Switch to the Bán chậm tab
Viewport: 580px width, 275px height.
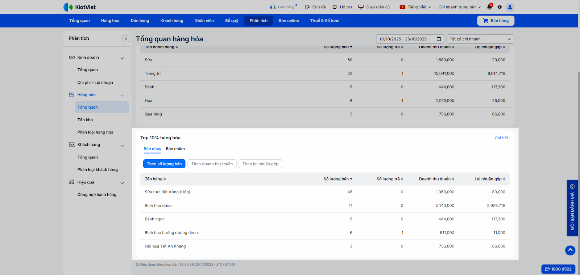175,149
